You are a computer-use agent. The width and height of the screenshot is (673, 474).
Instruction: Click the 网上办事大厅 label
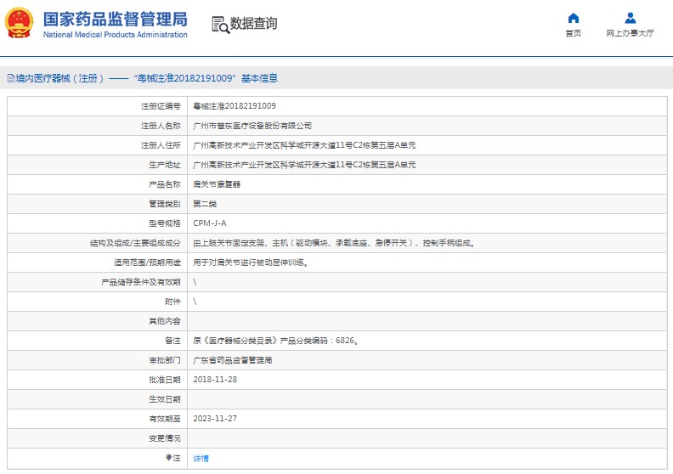(x=630, y=33)
